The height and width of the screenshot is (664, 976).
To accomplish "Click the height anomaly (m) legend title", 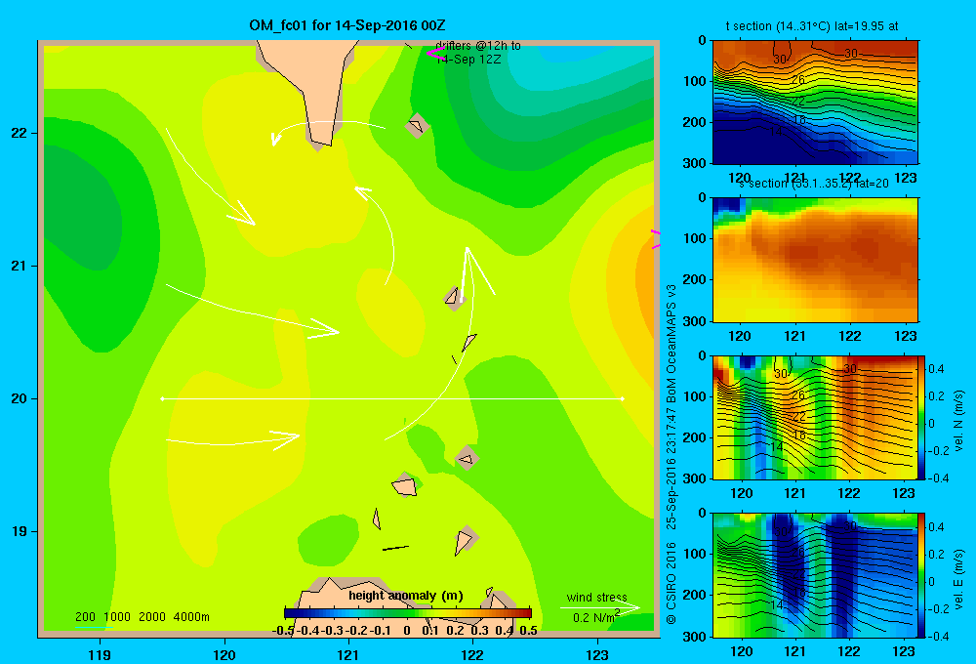I will coord(406,596).
